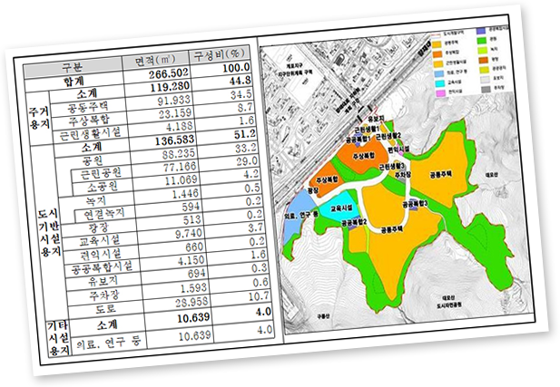Click the 77,166 area cell
560x387 pixels.
point(180,168)
